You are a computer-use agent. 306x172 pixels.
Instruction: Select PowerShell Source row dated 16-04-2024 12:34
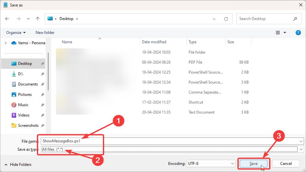click(x=153, y=82)
